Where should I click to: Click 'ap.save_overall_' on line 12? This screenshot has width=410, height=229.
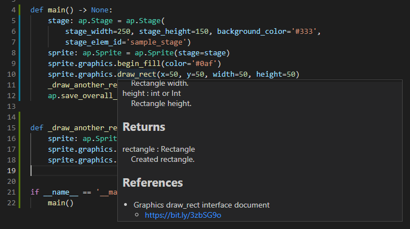point(82,96)
